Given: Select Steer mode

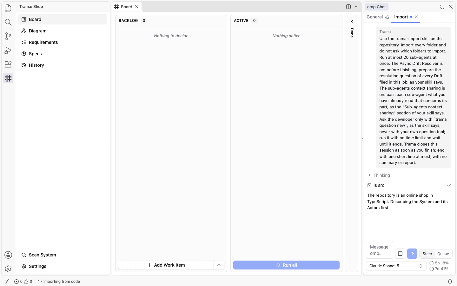Looking at the screenshot, I should point(427,254).
